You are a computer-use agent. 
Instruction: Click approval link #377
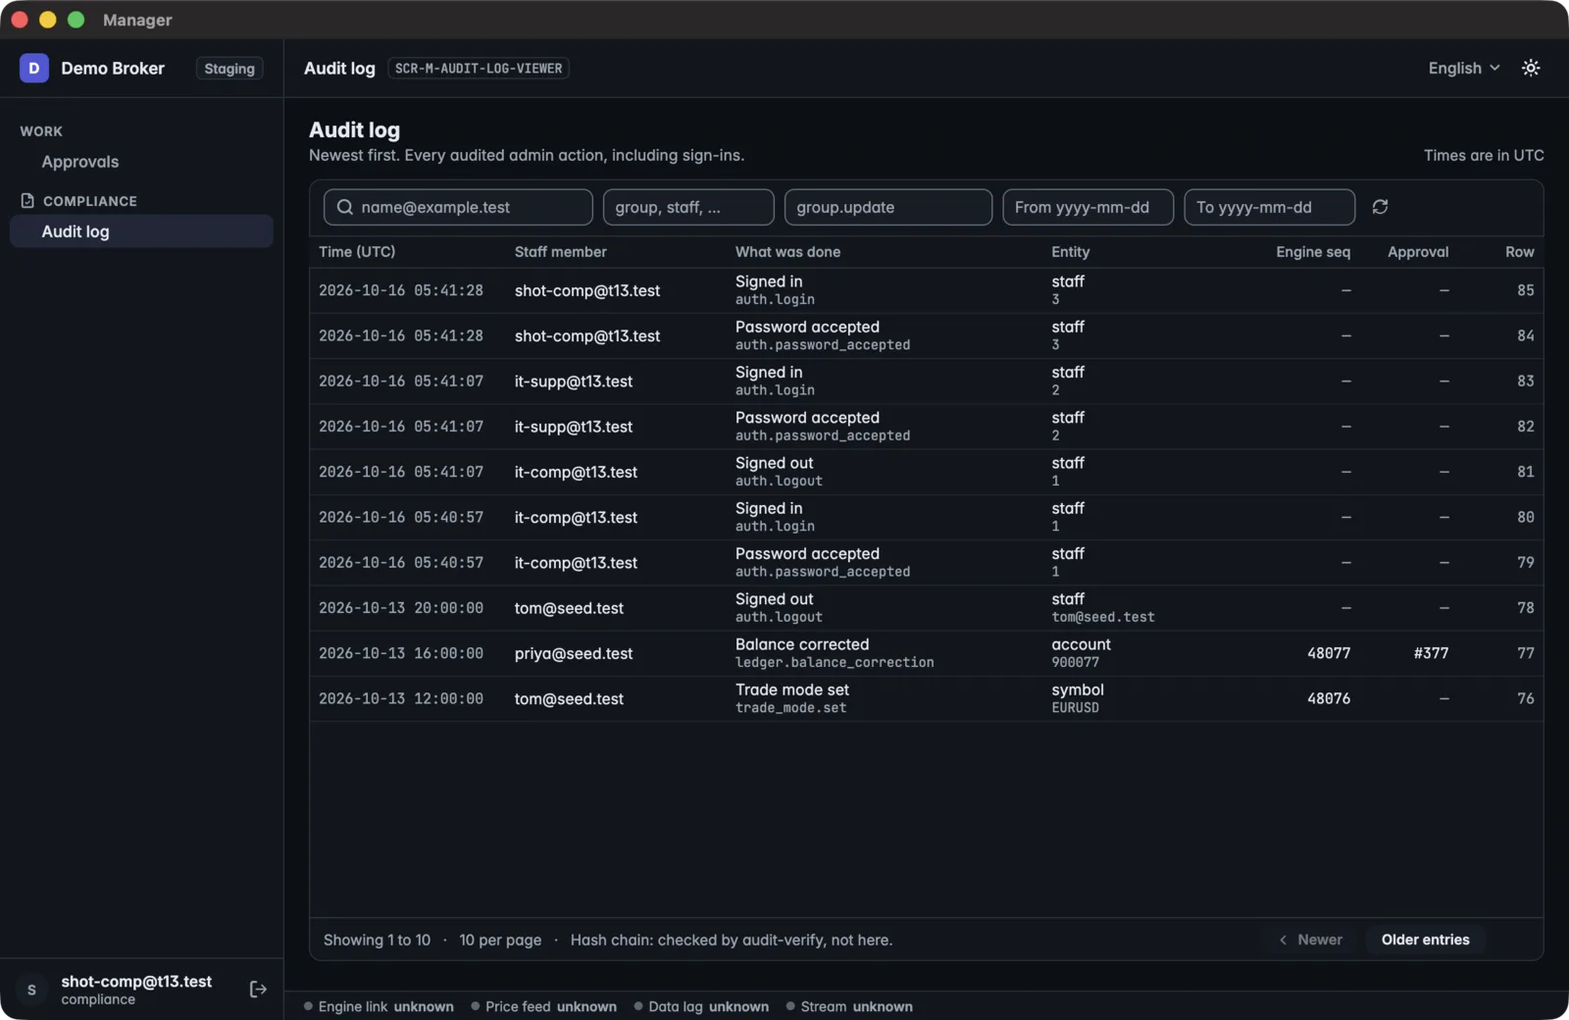1431,653
